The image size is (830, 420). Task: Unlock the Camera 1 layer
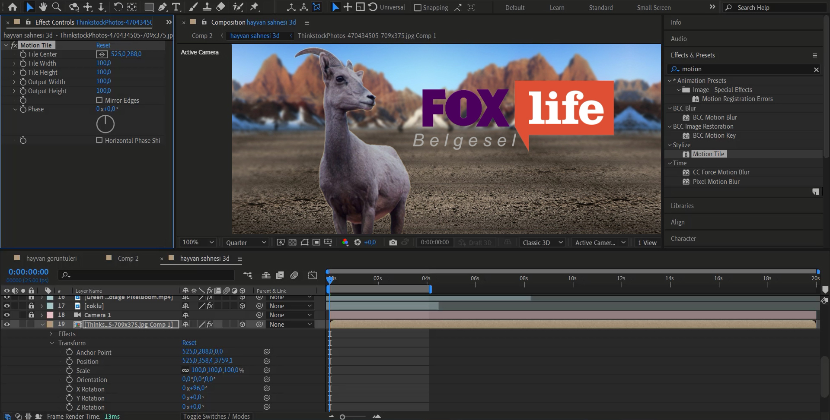tap(31, 315)
